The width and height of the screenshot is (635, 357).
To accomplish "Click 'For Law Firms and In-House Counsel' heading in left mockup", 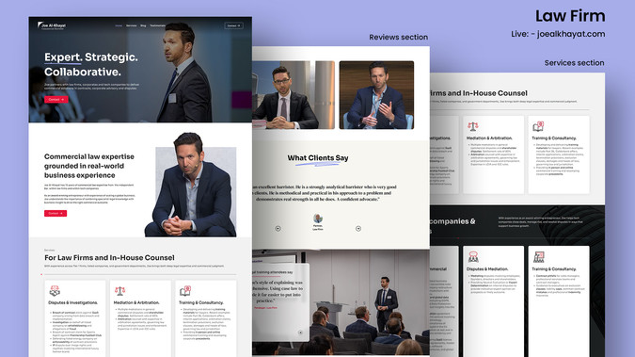I will point(109,257).
